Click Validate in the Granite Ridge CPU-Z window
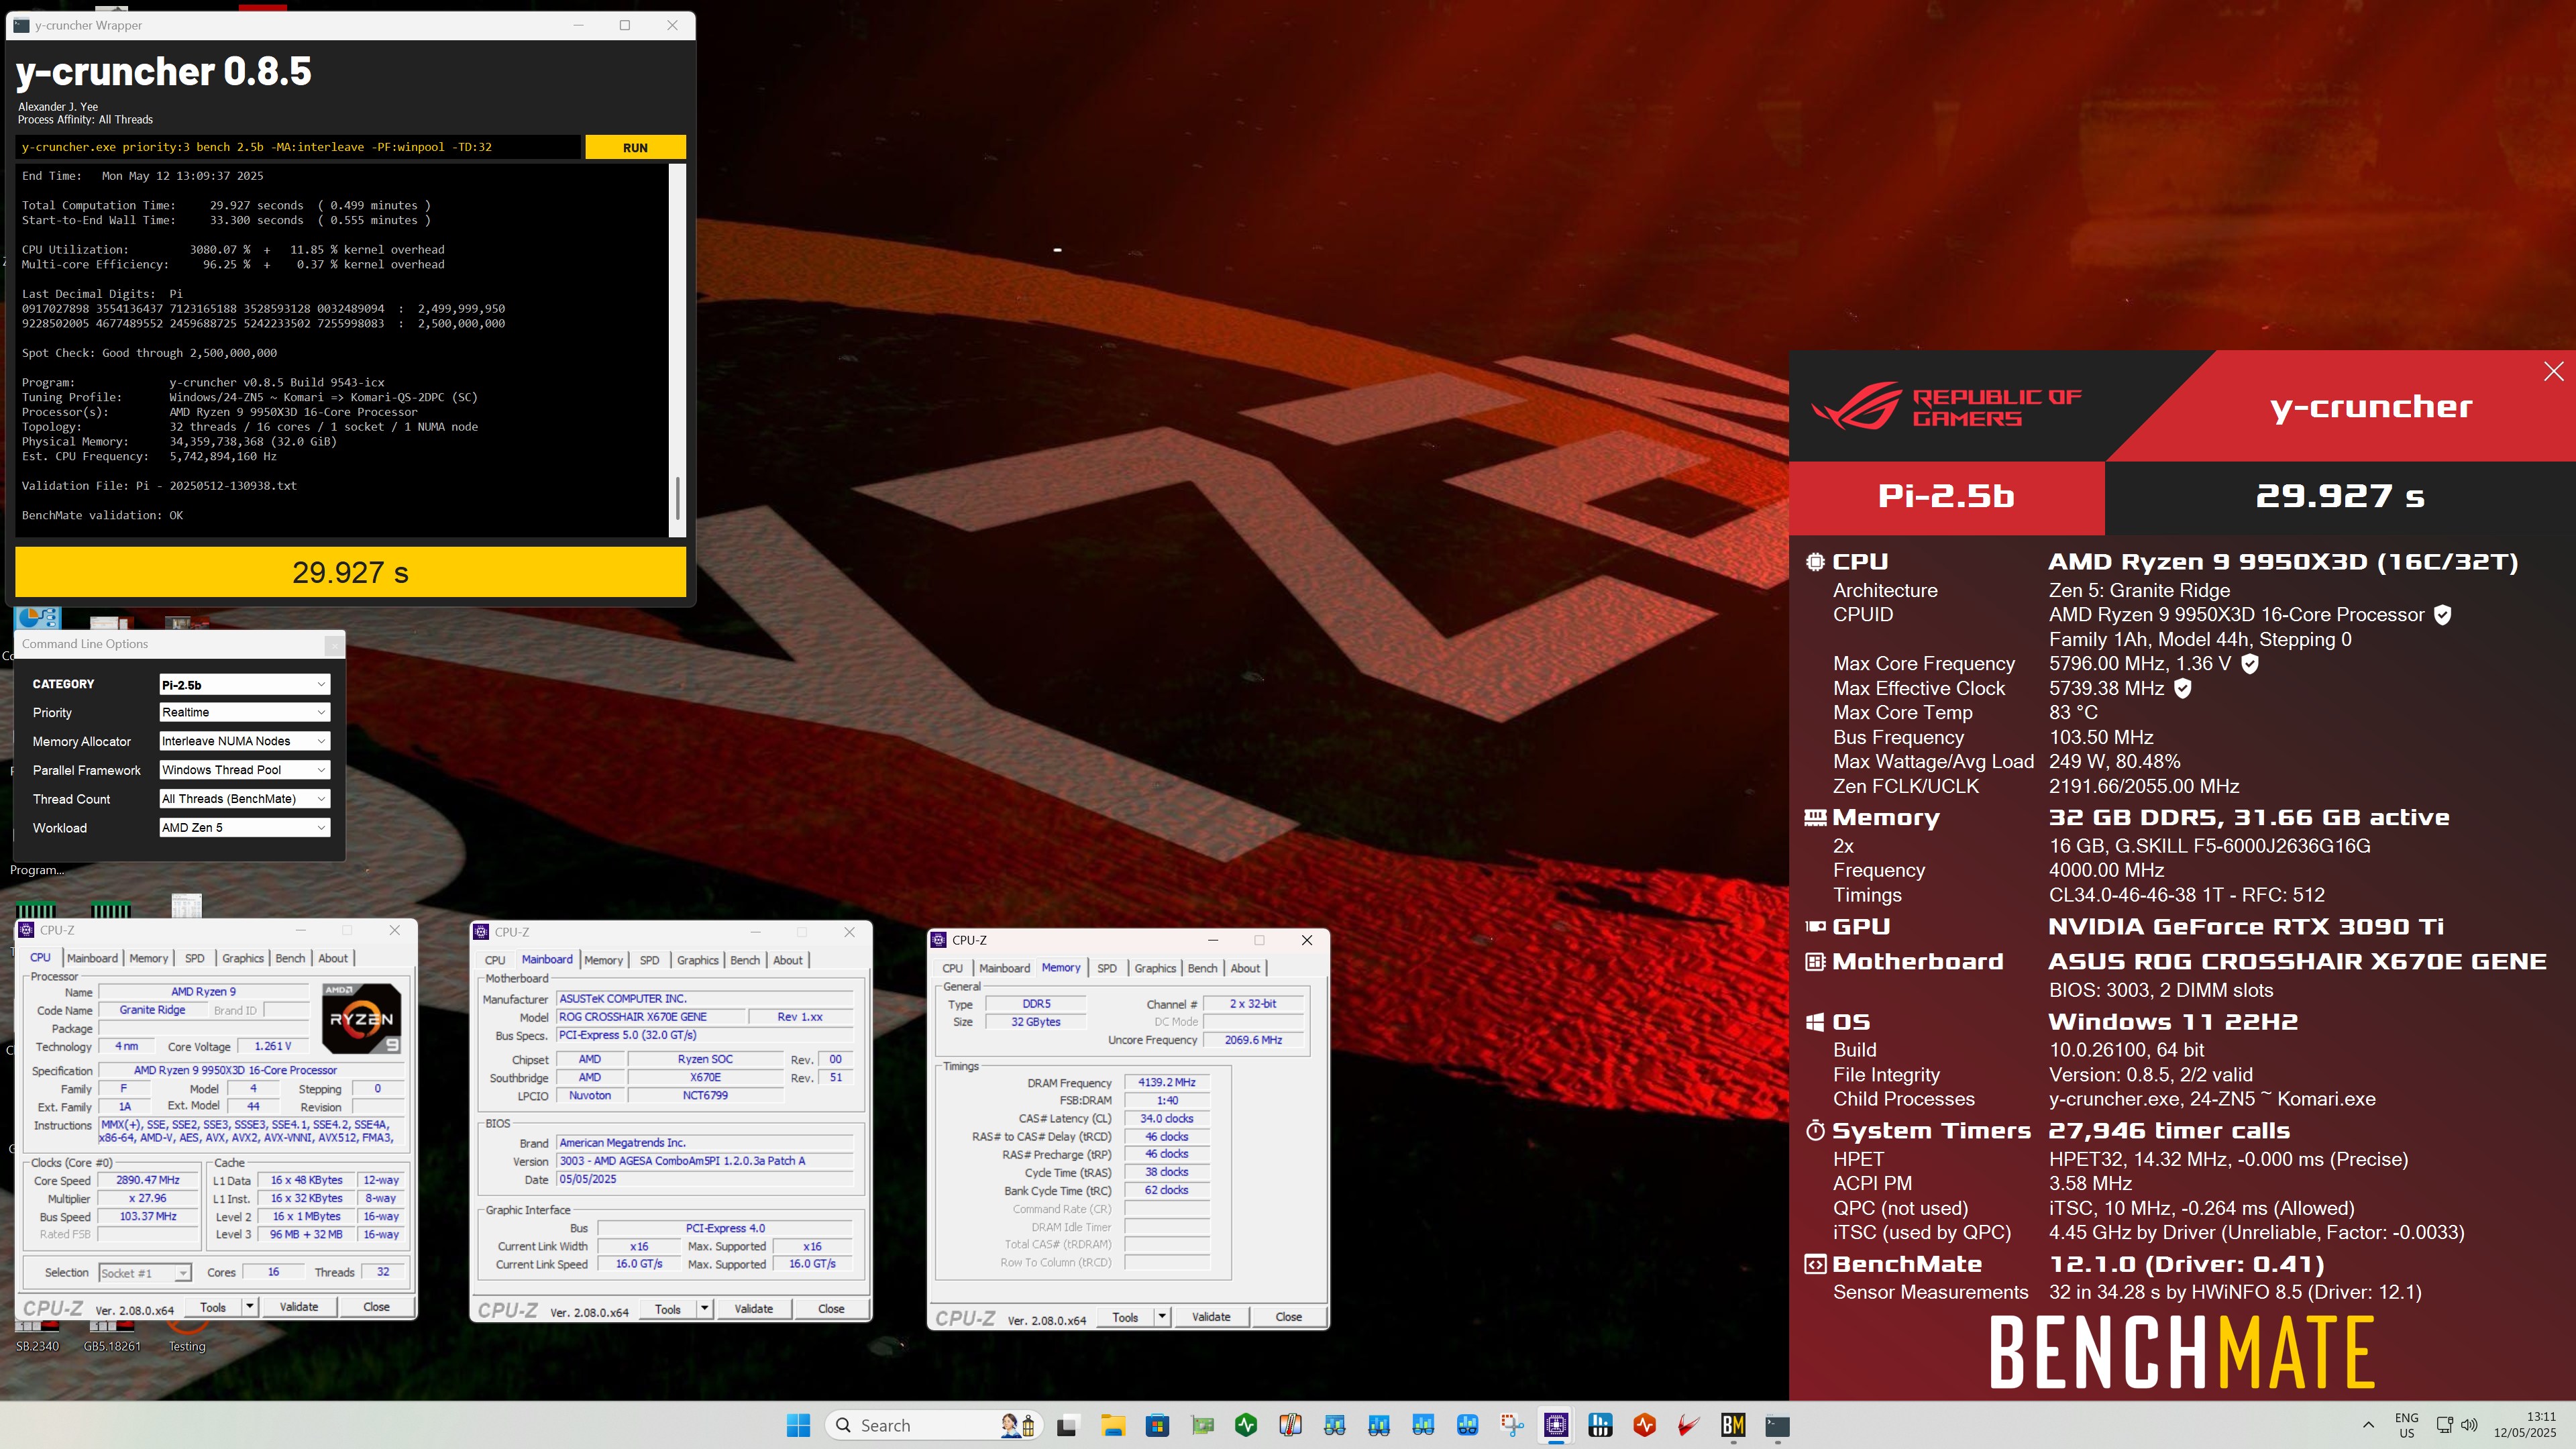2576x1449 pixels. [x=298, y=1307]
